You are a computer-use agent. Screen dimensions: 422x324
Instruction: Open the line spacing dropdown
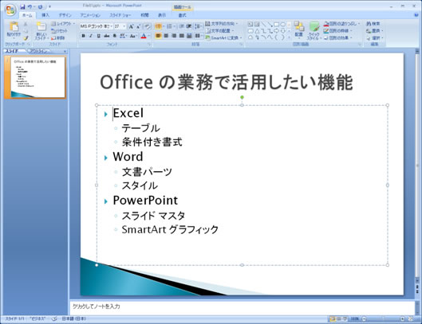[x=199, y=26]
